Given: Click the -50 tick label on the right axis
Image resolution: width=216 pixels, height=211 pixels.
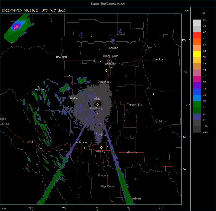Looking at the screenshot, I should tap(184, 137).
